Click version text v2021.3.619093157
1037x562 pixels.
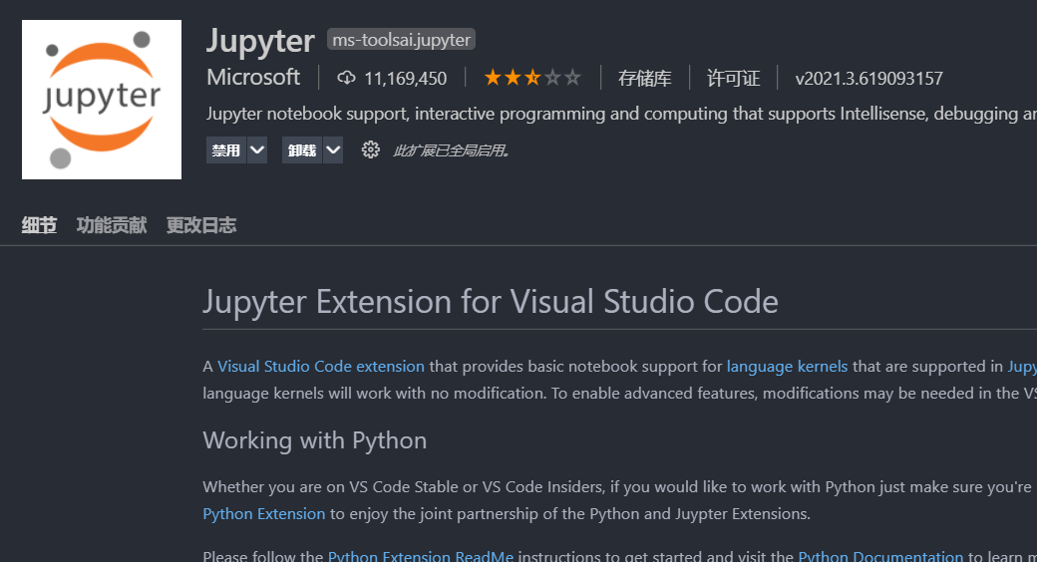coord(869,78)
